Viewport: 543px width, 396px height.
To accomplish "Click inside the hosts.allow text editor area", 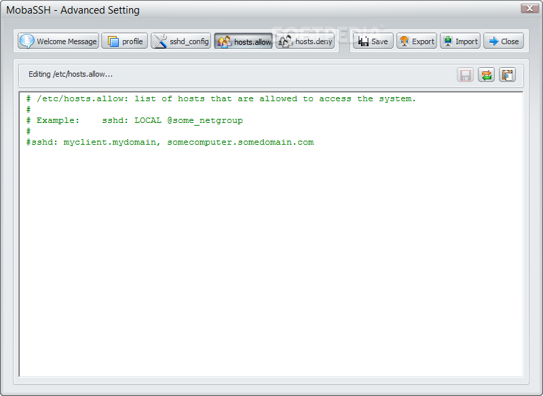I will click(271, 234).
